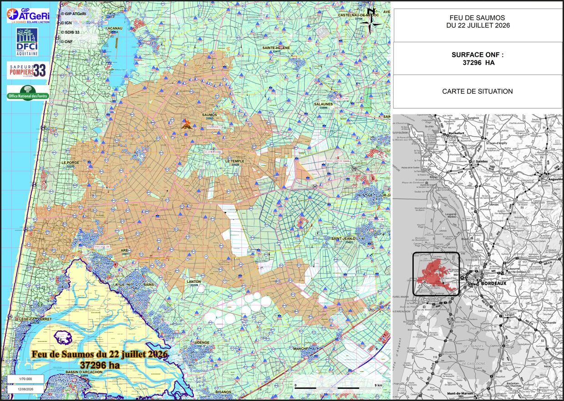564x401 pixels.
Task: Click the LE TEMPLE town label
Action: coord(235,161)
